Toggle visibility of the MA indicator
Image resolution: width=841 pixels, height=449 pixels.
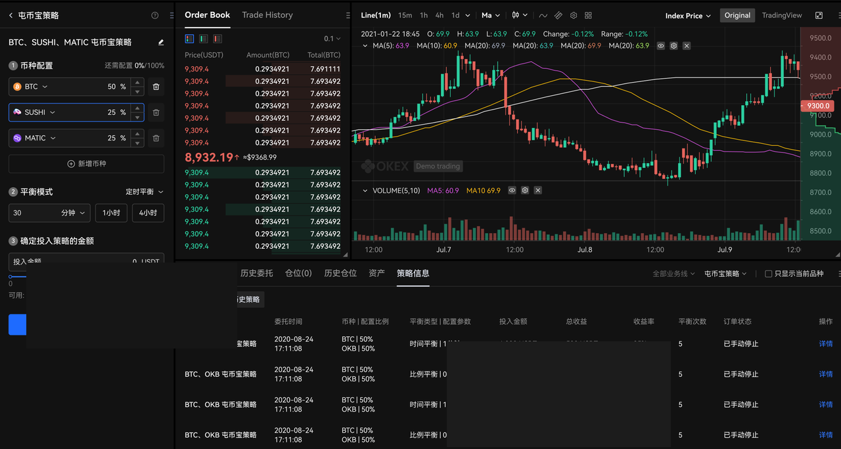[x=661, y=46]
